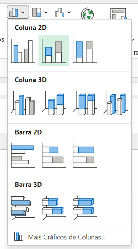Open the PivotChart icon in ribbon
The height and width of the screenshot is (249, 138).
tap(119, 14)
